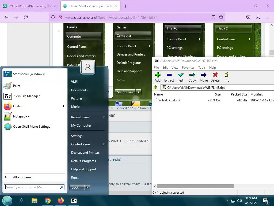Open Paint from the start menu
Viewport: 274px width, 206px height.
pyautogui.click(x=35, y=86)
